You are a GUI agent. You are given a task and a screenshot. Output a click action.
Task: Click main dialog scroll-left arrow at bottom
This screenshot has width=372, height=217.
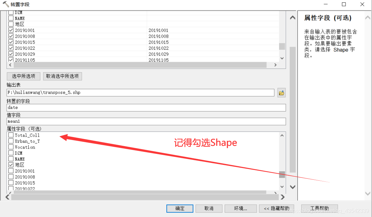point(8,197)
